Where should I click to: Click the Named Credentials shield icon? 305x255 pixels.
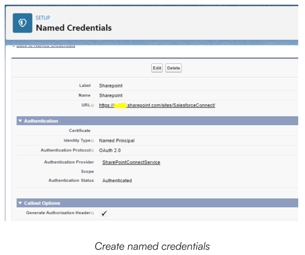[x=22, y=23]
